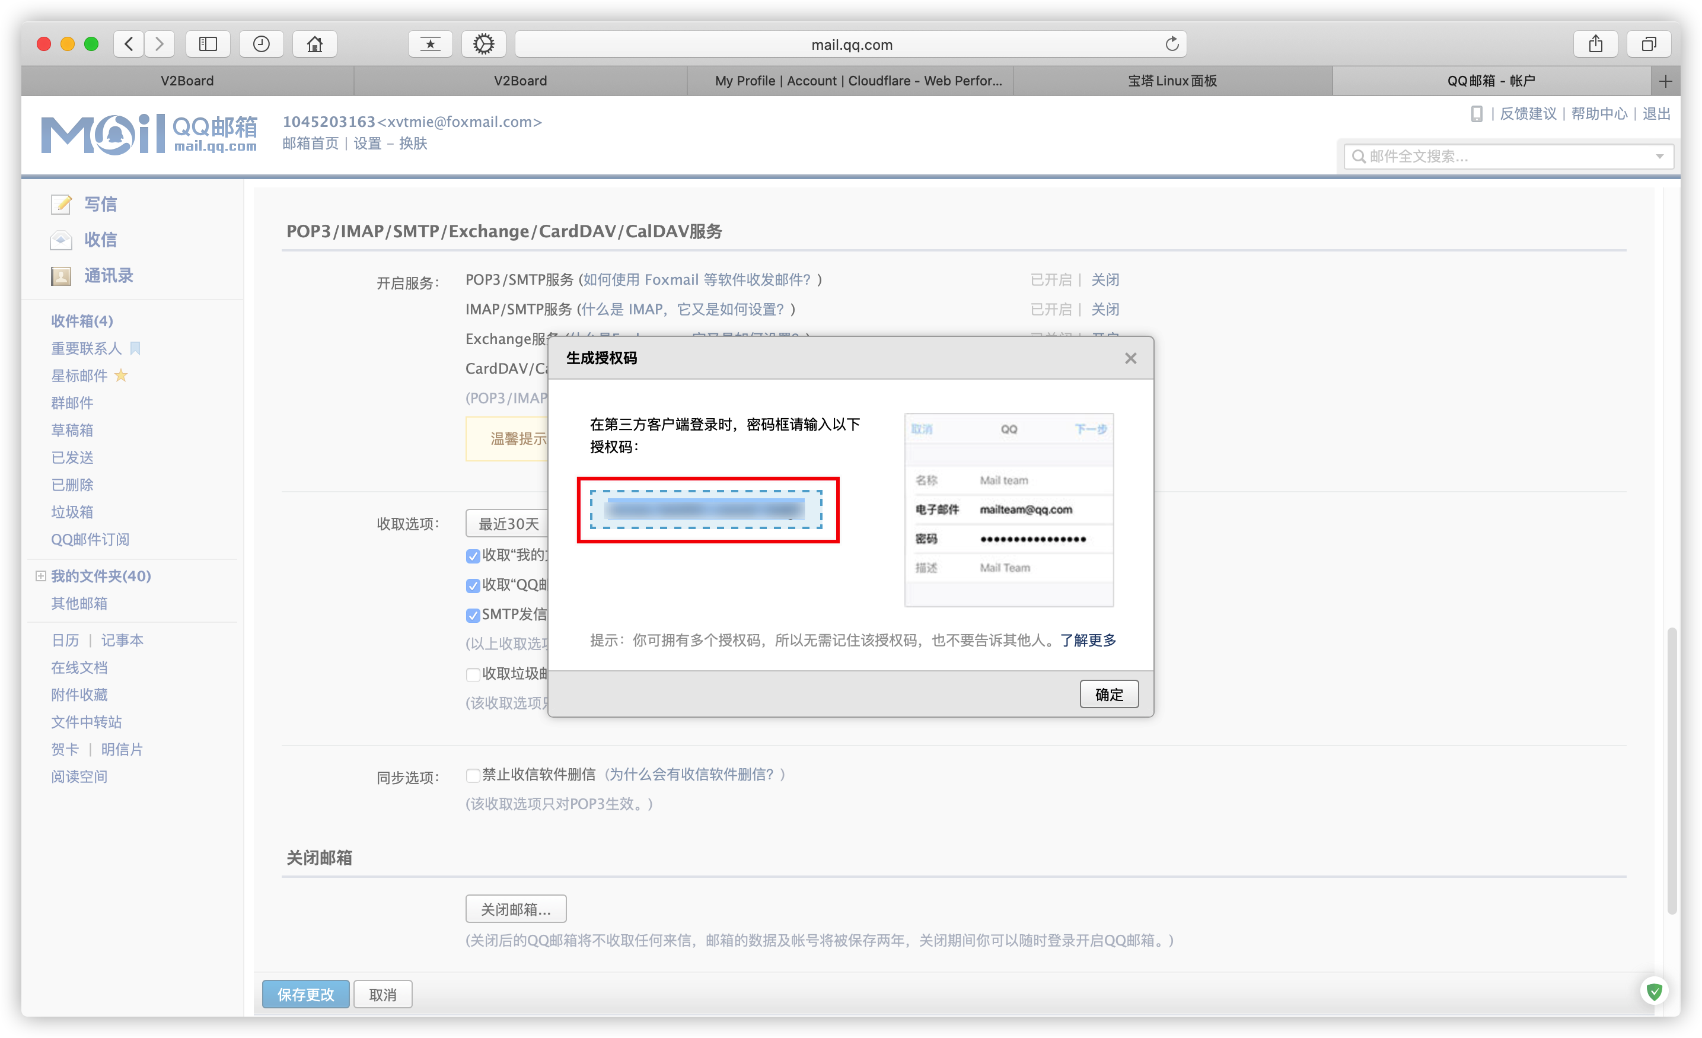1702x1038 pixels.
Task: Click the search magnifier icon
Action: click(1358, 156)
